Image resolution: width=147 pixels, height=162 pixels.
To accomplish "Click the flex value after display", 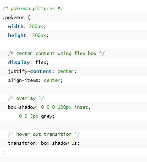I will click(x=41, y=62).
